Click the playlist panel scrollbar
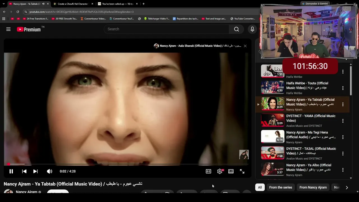 (351, 81)
